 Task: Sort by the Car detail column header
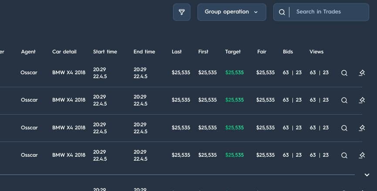(x=64, y=52)
